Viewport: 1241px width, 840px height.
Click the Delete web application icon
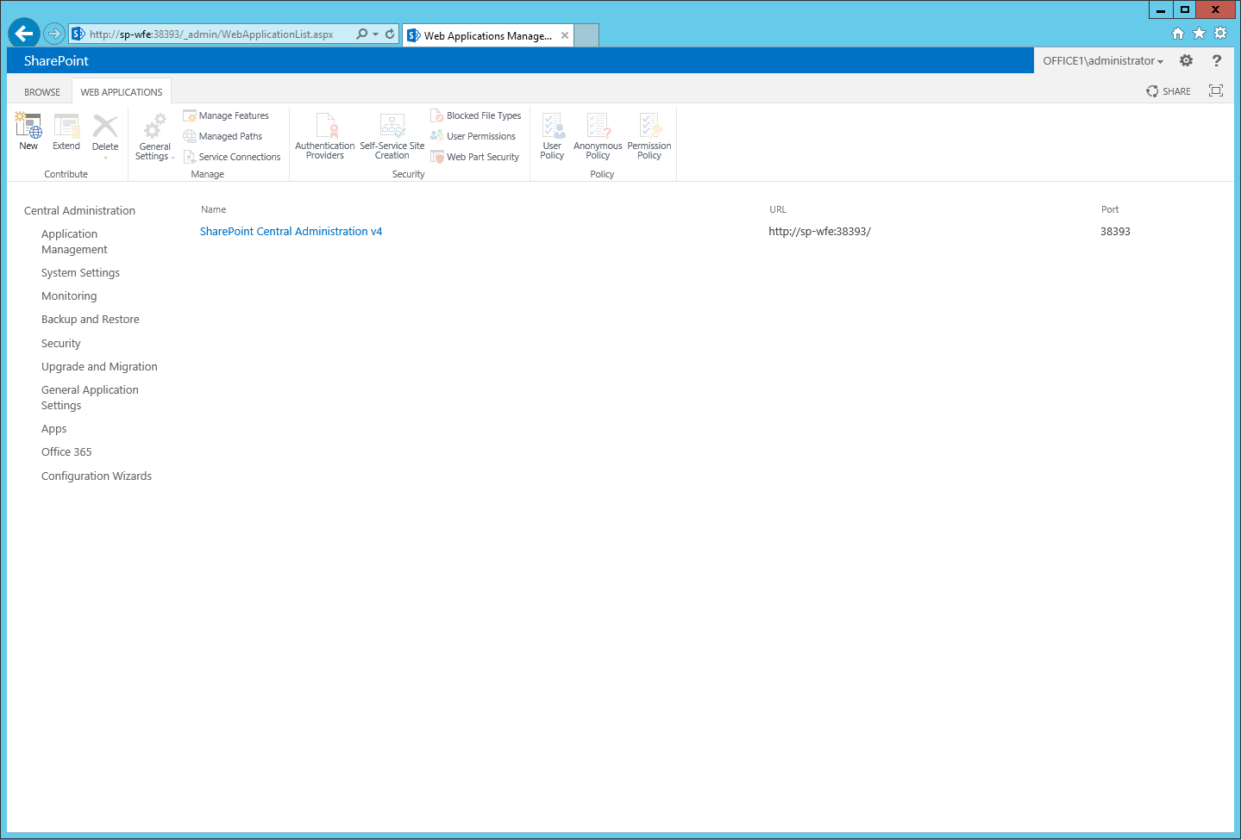click(105, 126)
